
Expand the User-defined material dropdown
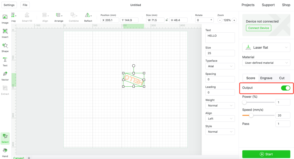[266, 63]
